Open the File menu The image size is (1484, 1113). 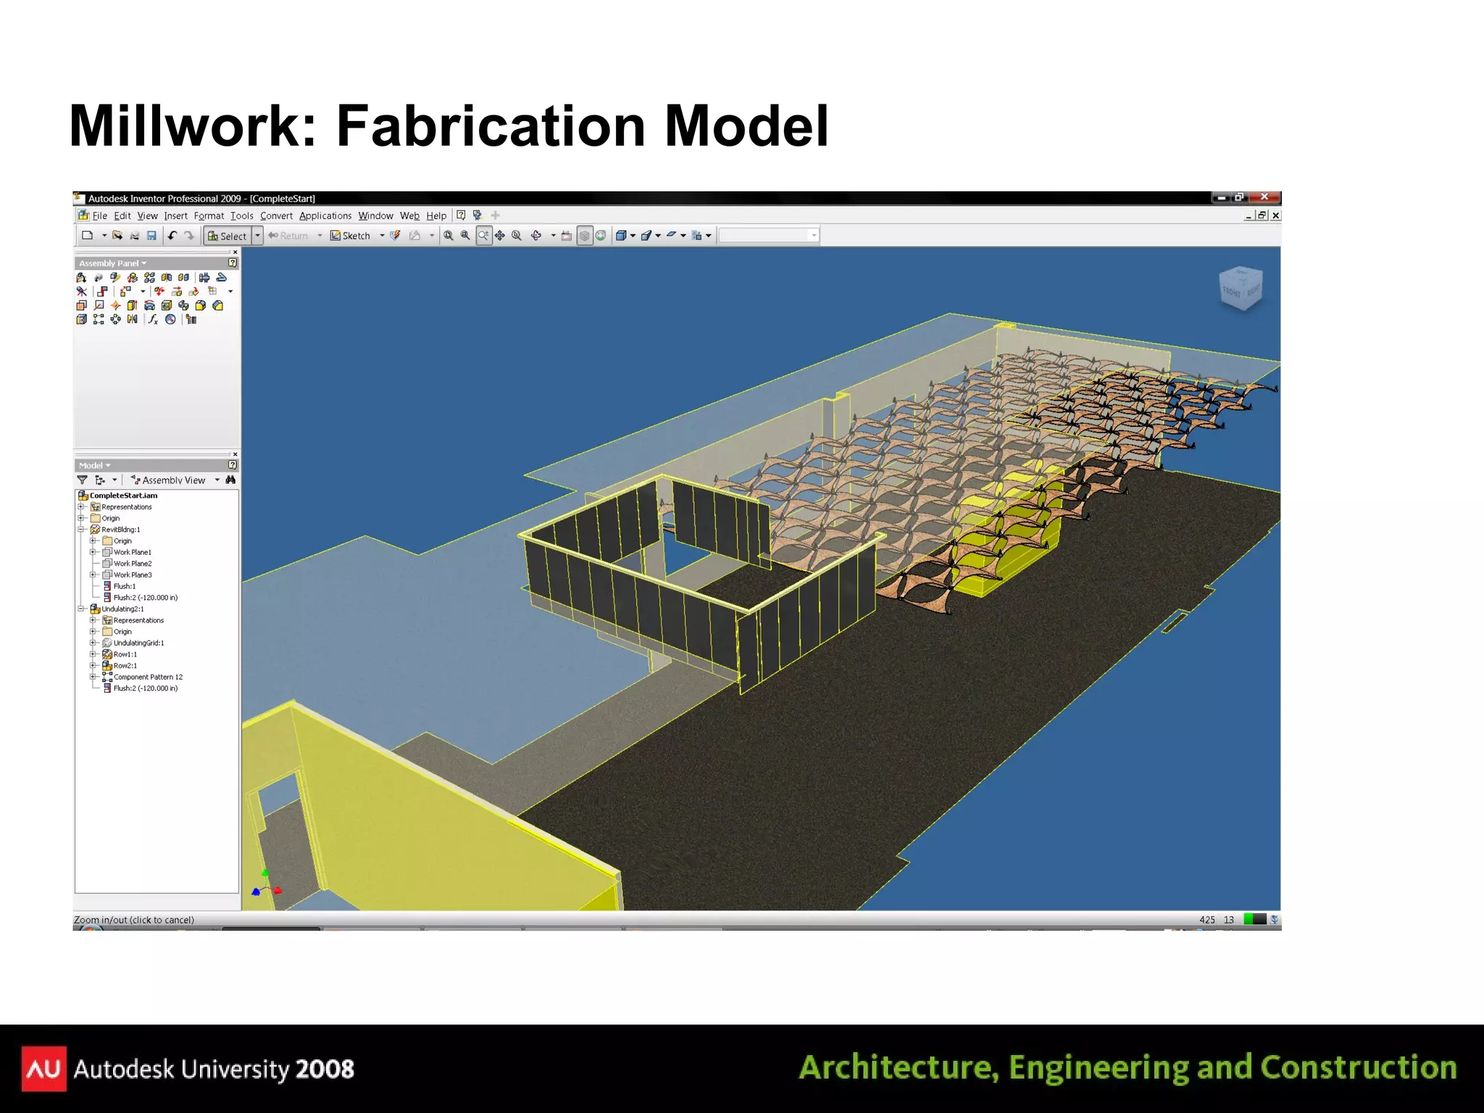coord(100,216)
